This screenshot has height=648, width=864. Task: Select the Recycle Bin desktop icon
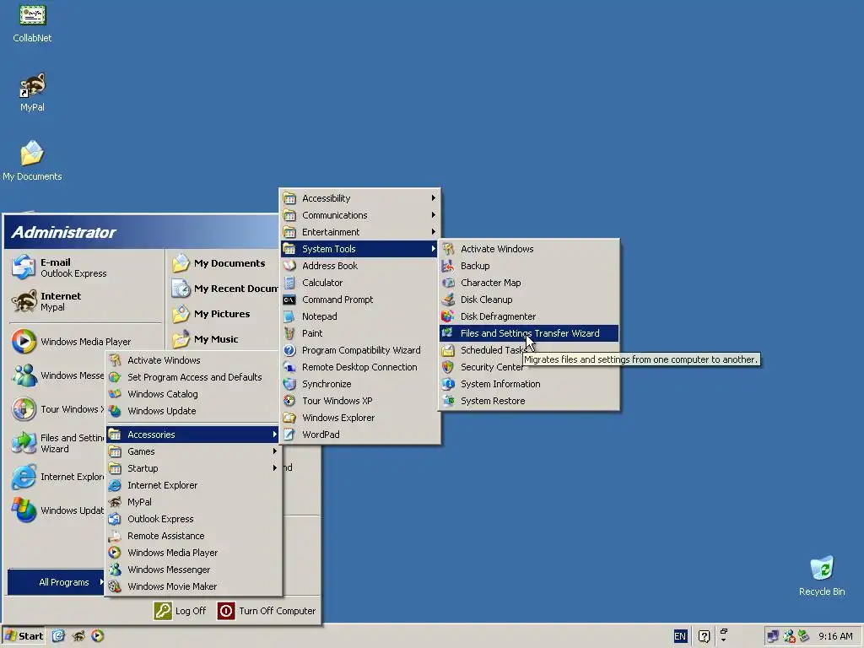(822, 575)
